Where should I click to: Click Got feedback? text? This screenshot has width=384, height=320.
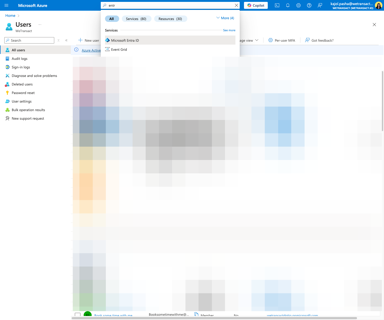coord(323,40)
